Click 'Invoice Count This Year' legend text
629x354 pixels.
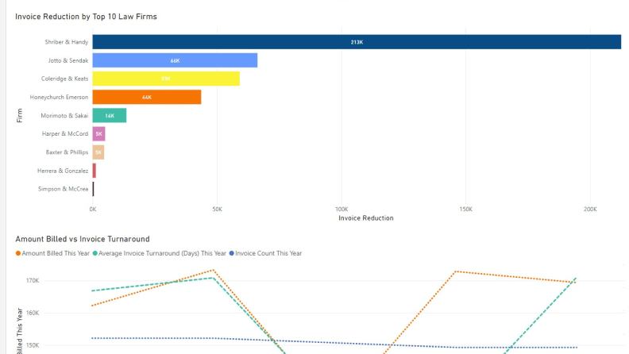268,253
